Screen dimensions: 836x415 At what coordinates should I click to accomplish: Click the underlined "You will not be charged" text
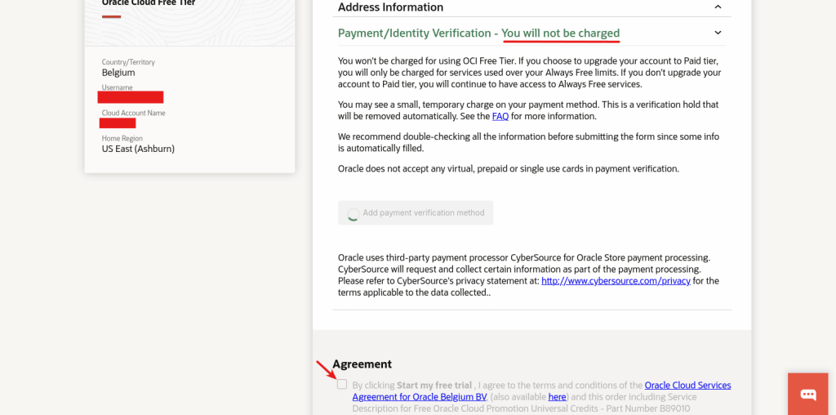point(560,33)
